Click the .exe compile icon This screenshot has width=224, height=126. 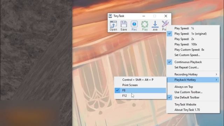coord(155,26)
